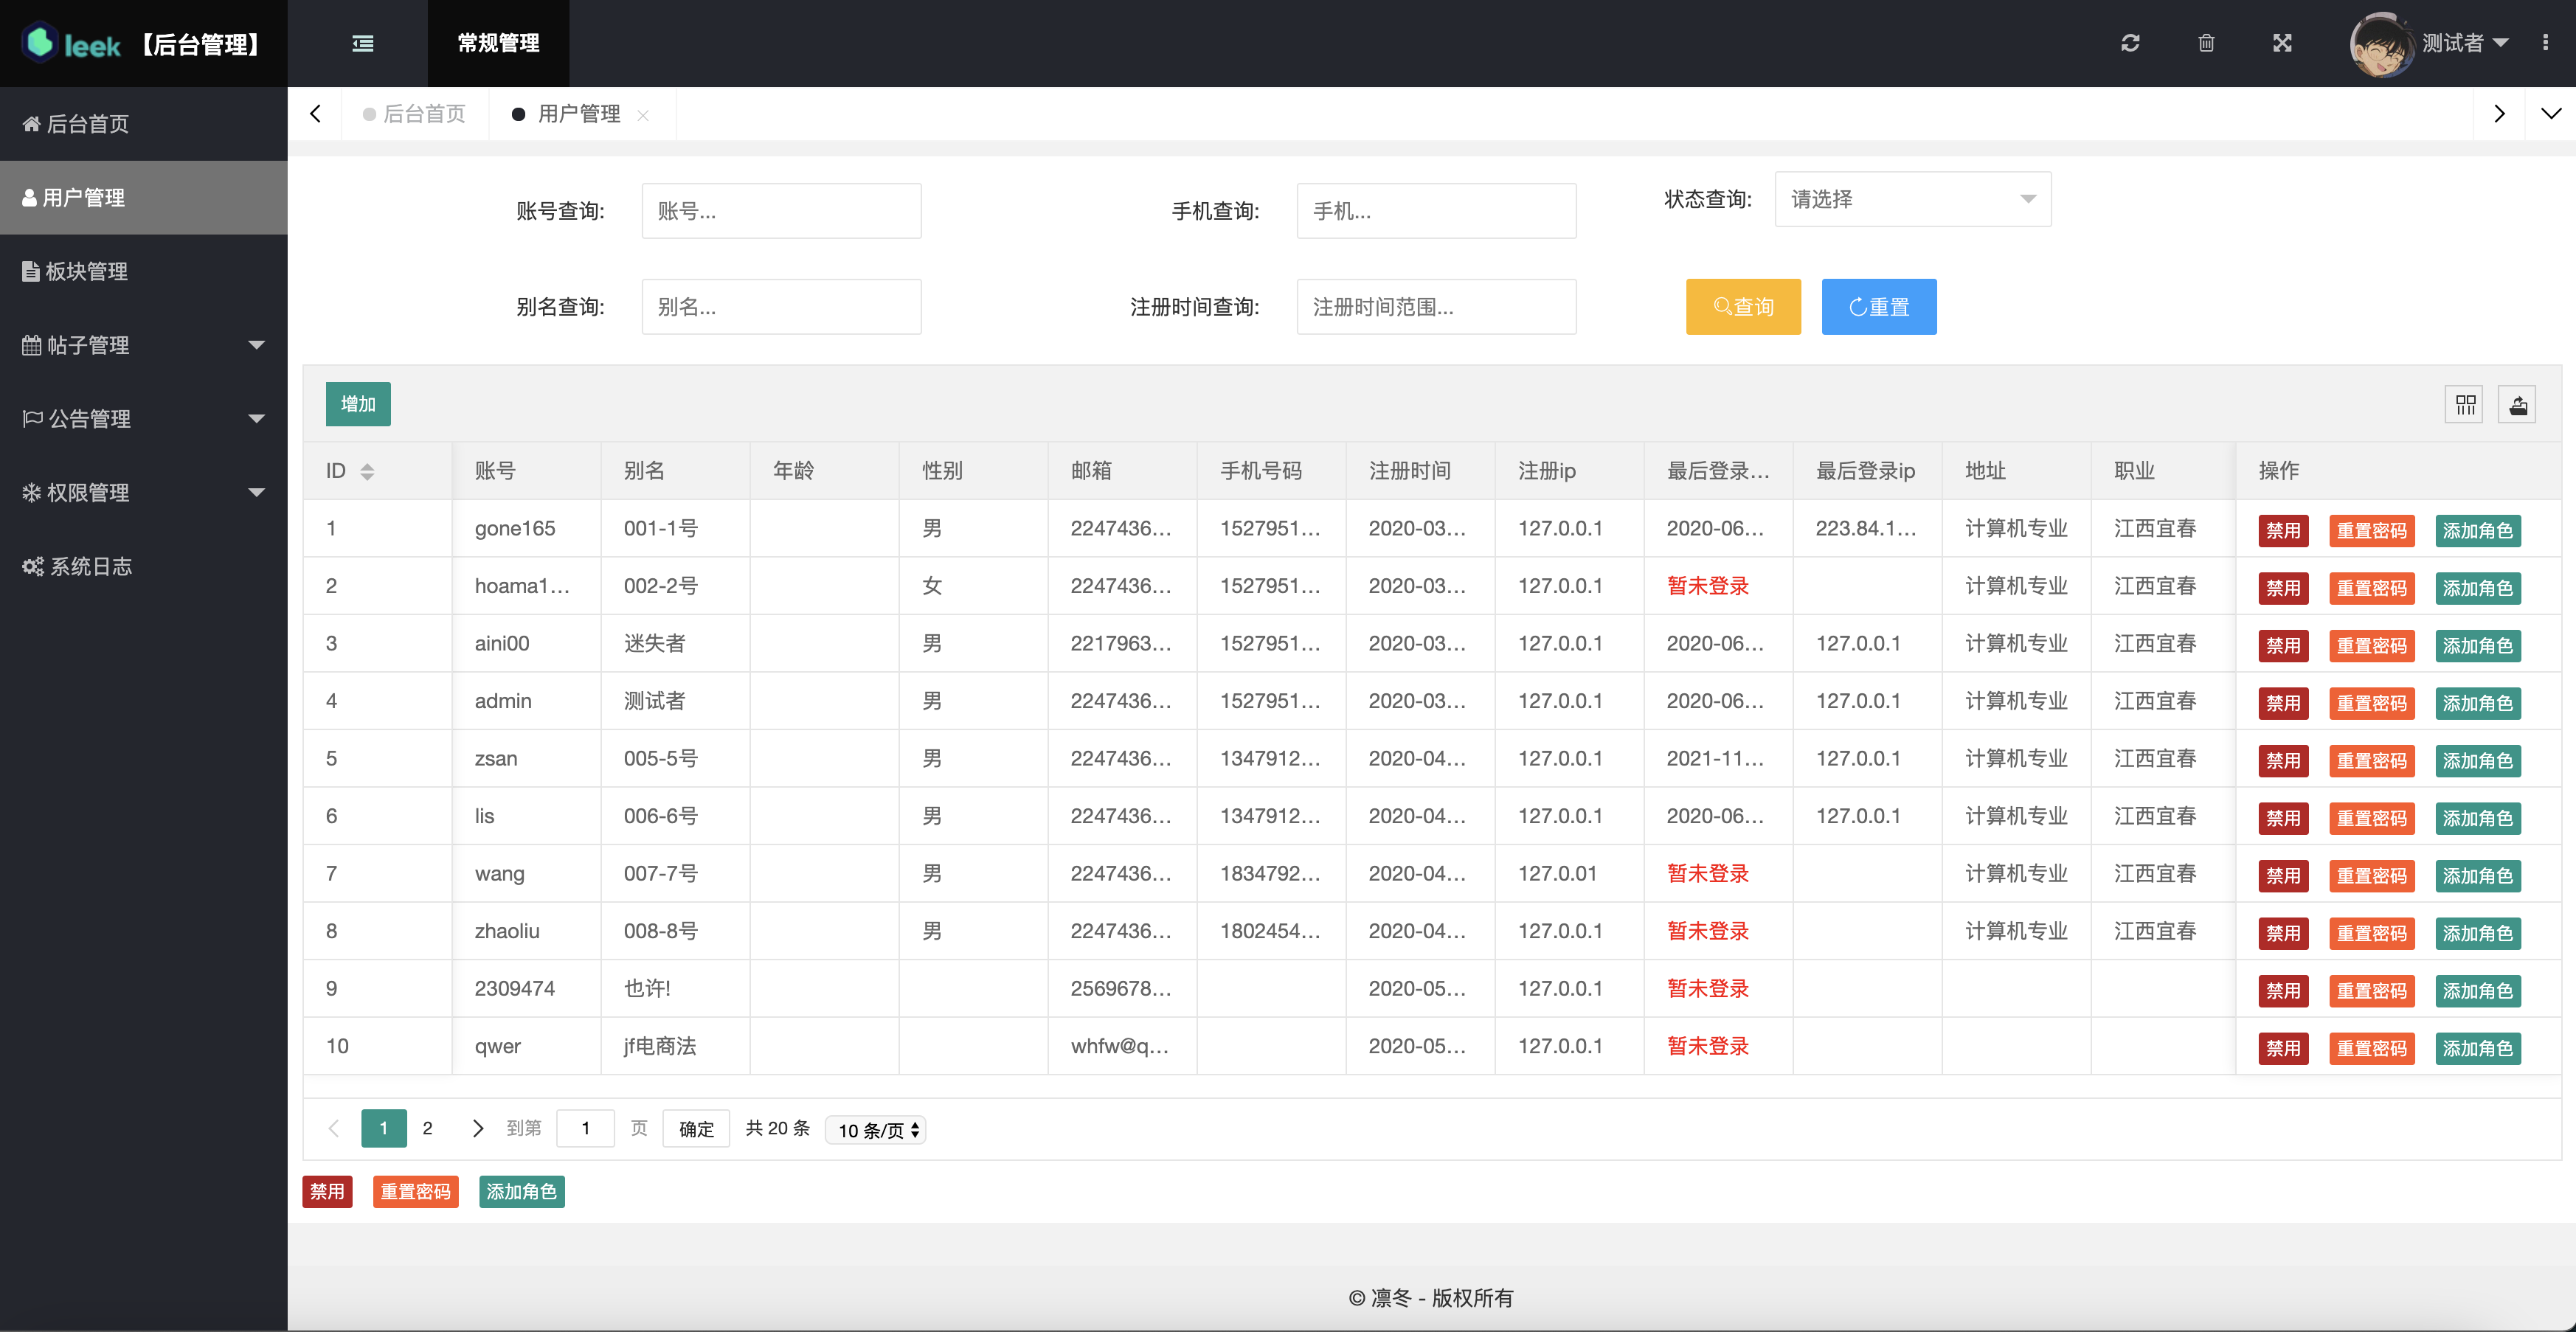
Task: Click the 添加角色 button below the table
Action: tap(521, 1192)
